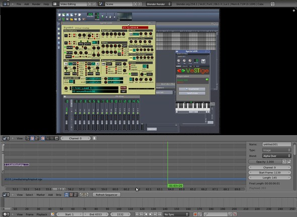Toggle fullscreen icon in top info bar
The height and width of the screenshot is (217, 297).
pyautogui.click(x=272, y=4)
